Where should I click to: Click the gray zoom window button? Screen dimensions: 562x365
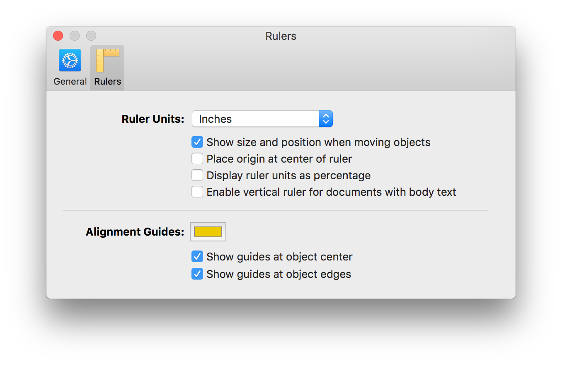click(91, 36)
